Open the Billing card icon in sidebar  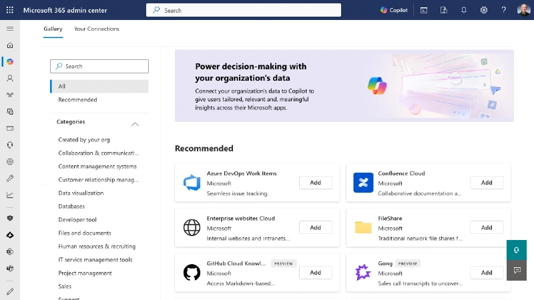(x=10, y=128)
